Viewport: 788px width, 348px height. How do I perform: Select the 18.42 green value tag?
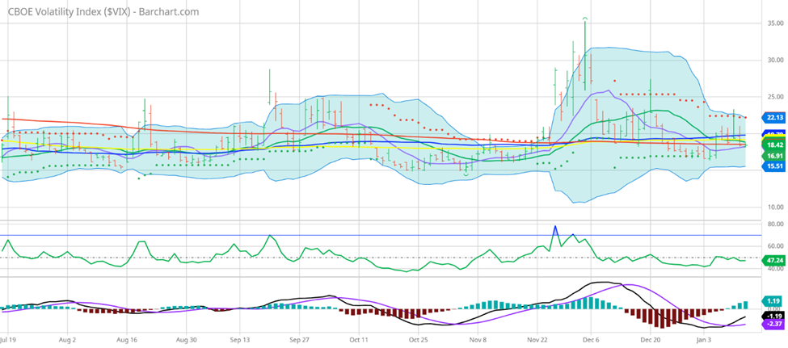(x=773, y=145)
